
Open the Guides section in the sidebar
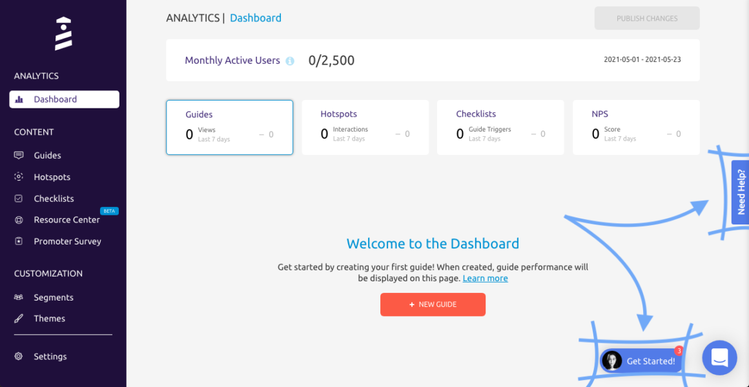[47, 155]
